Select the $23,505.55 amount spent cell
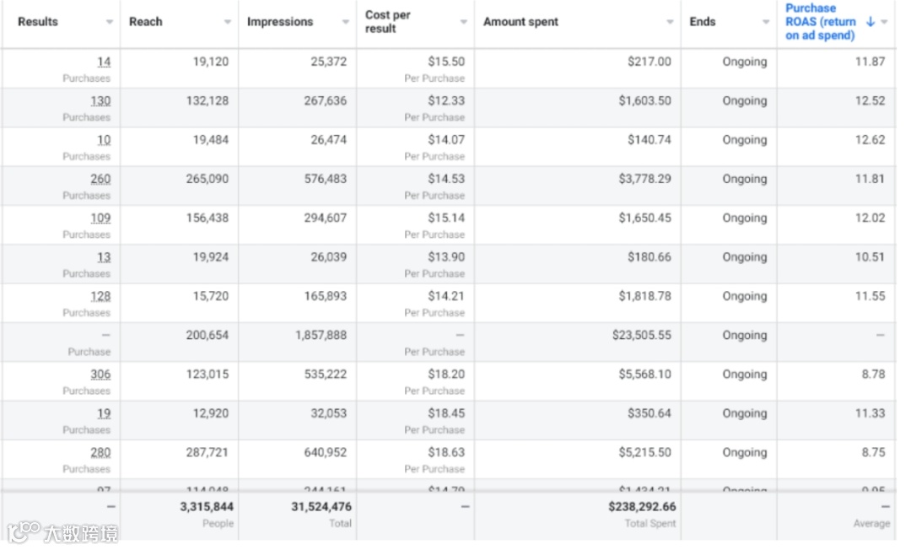Screen dimensions: 911x550 [x=642, y=335]
